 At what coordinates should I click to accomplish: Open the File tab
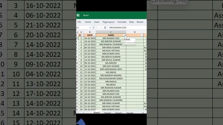click(x=79, y=22)
